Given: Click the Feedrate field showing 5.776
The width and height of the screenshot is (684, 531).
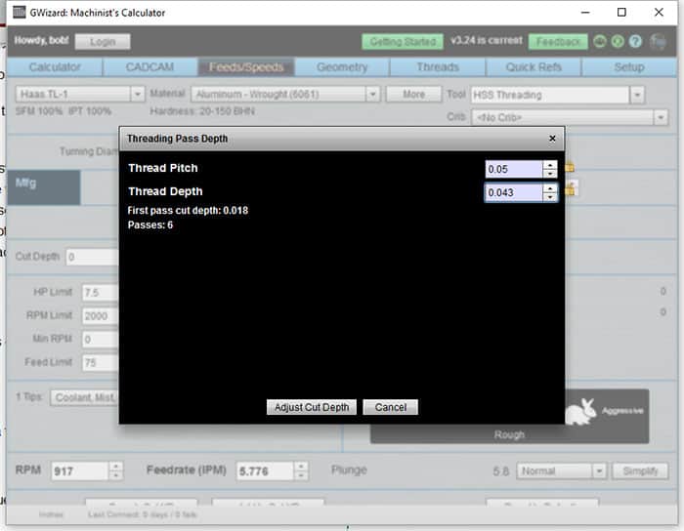Looking at the screenshot, I should pyautogui.click(x=265, y=470).
